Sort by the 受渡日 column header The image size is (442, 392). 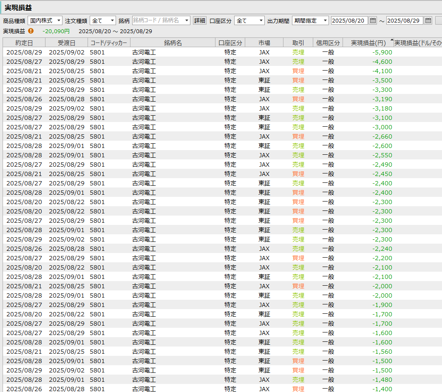pos(67,43)
